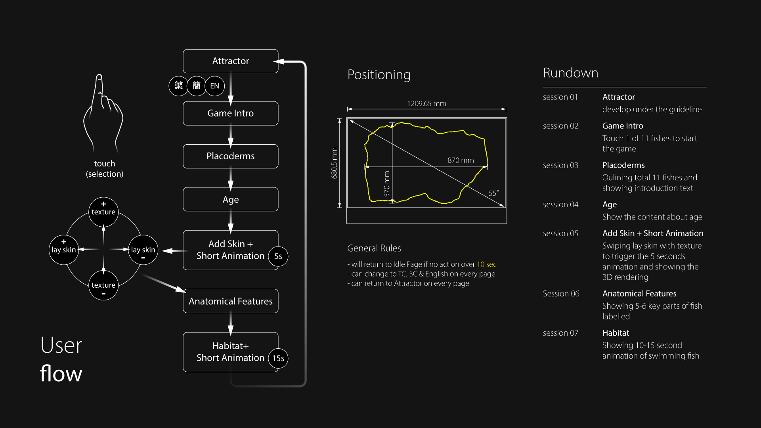Select the EN language circle
Image resolution: width=761 pixels, height=428 pixels.
214,86
